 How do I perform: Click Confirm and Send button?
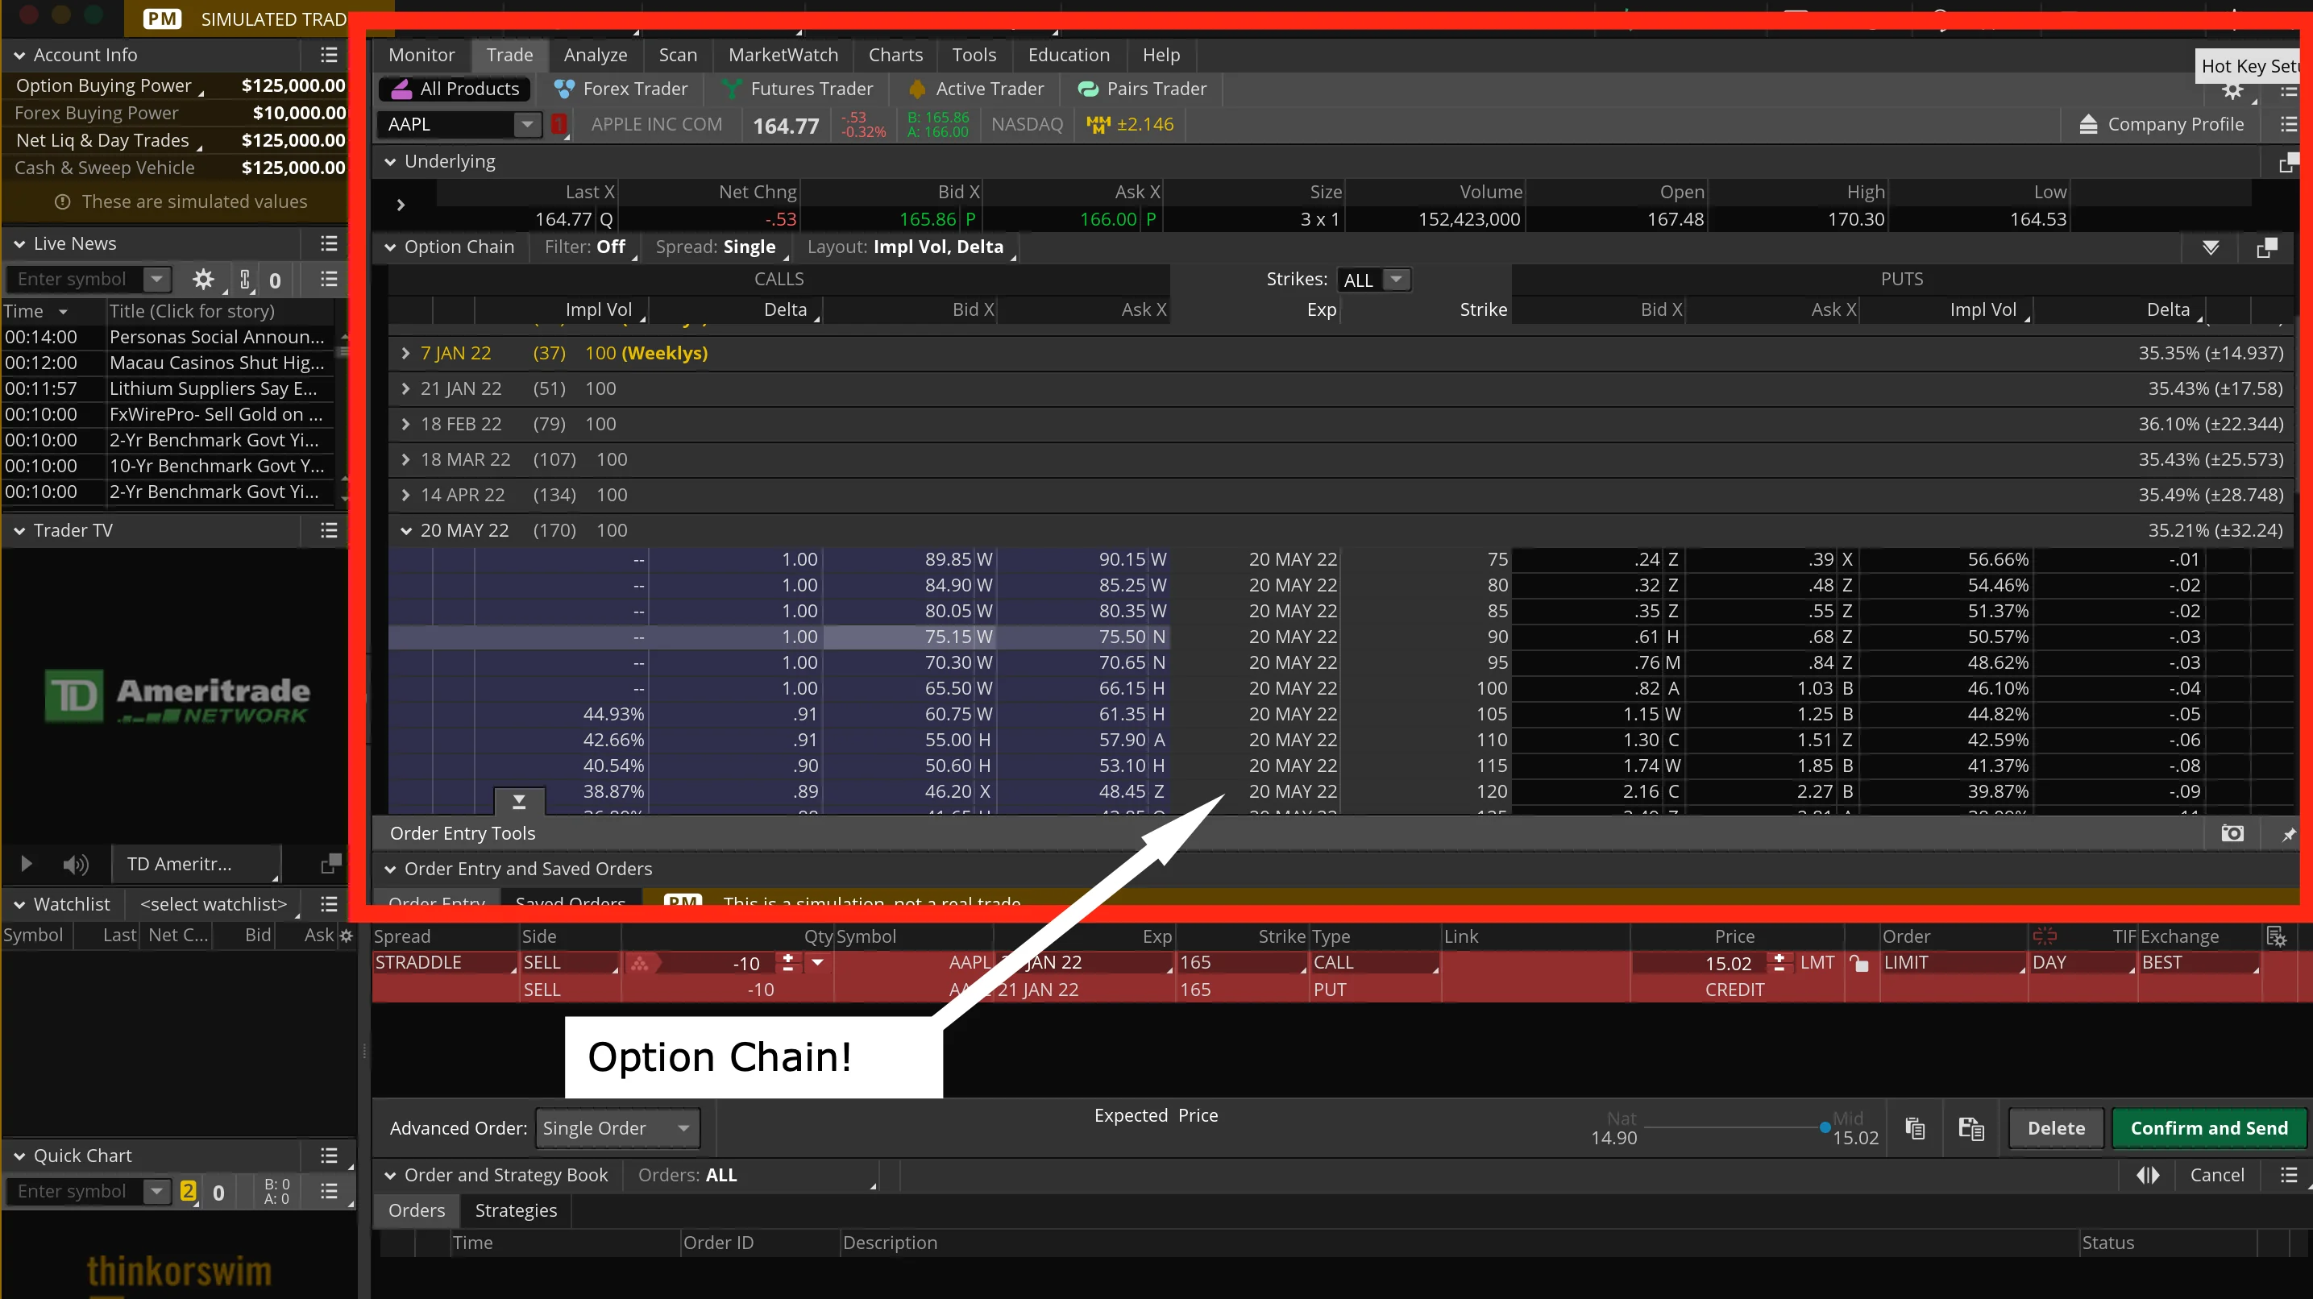click(x=2209, y=1128)
